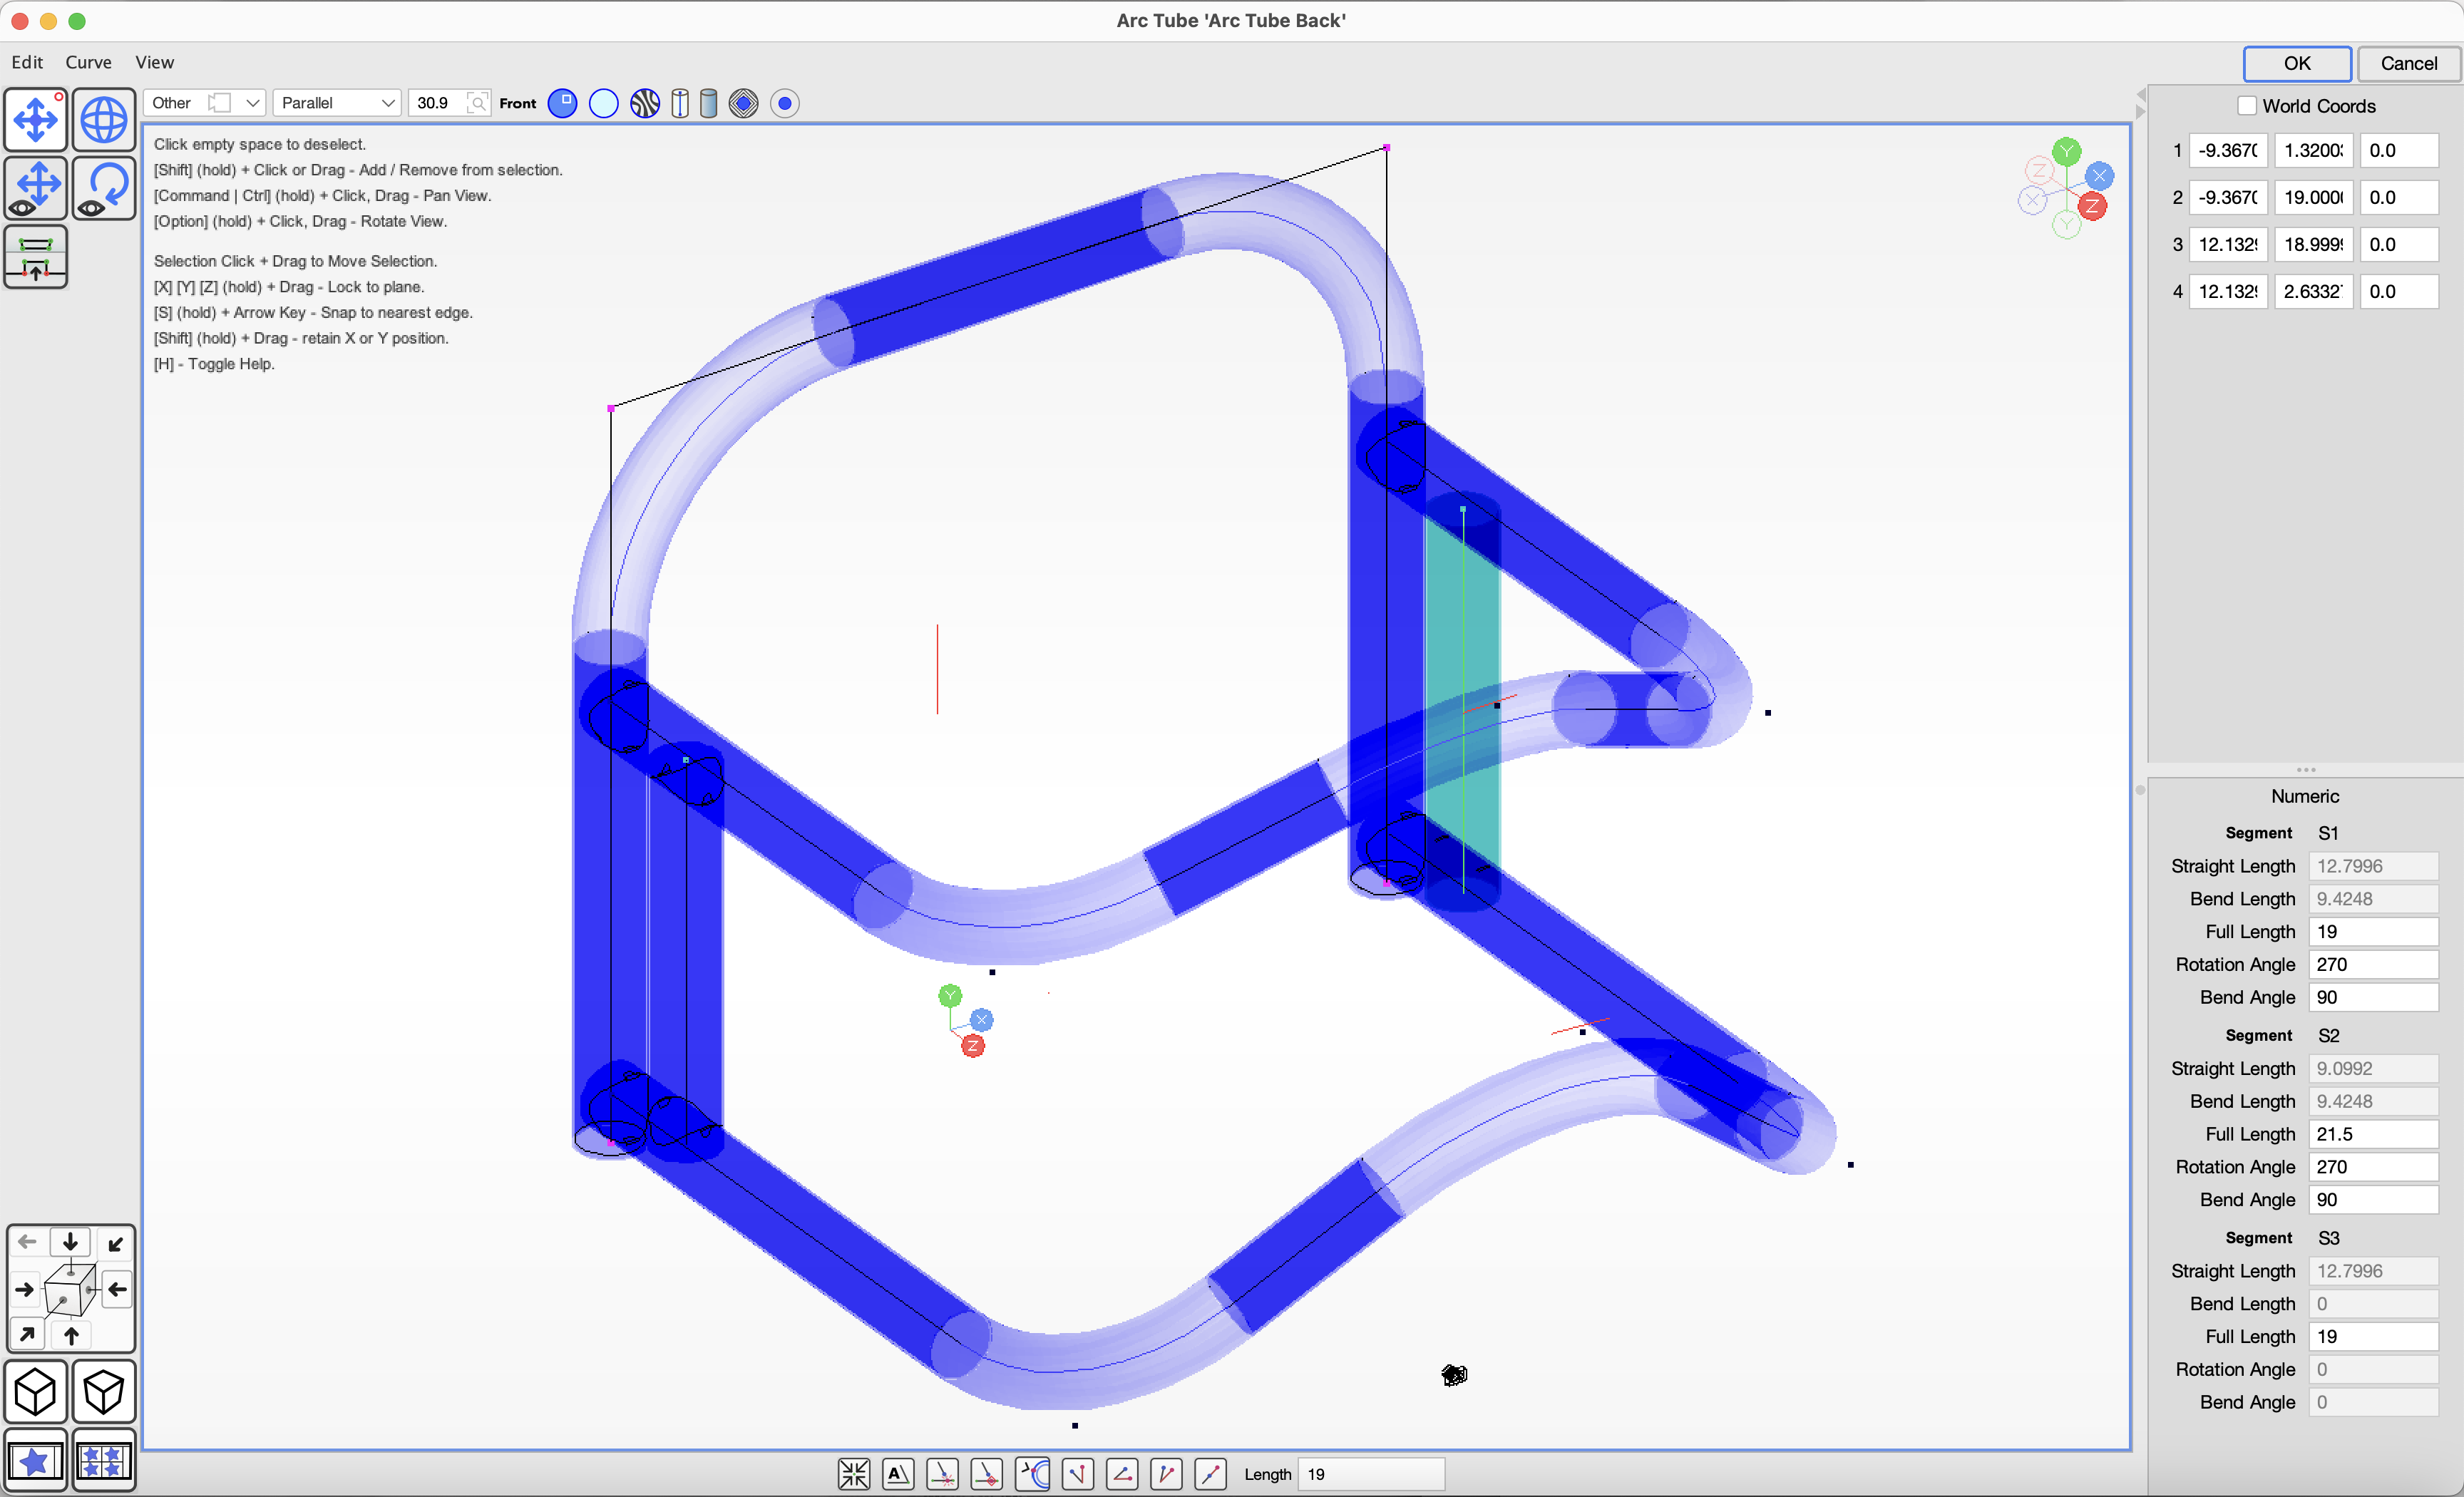2464x1497 pixels.
Task: Click the fit-to-view converging arrows icon
Action: 853,1474
